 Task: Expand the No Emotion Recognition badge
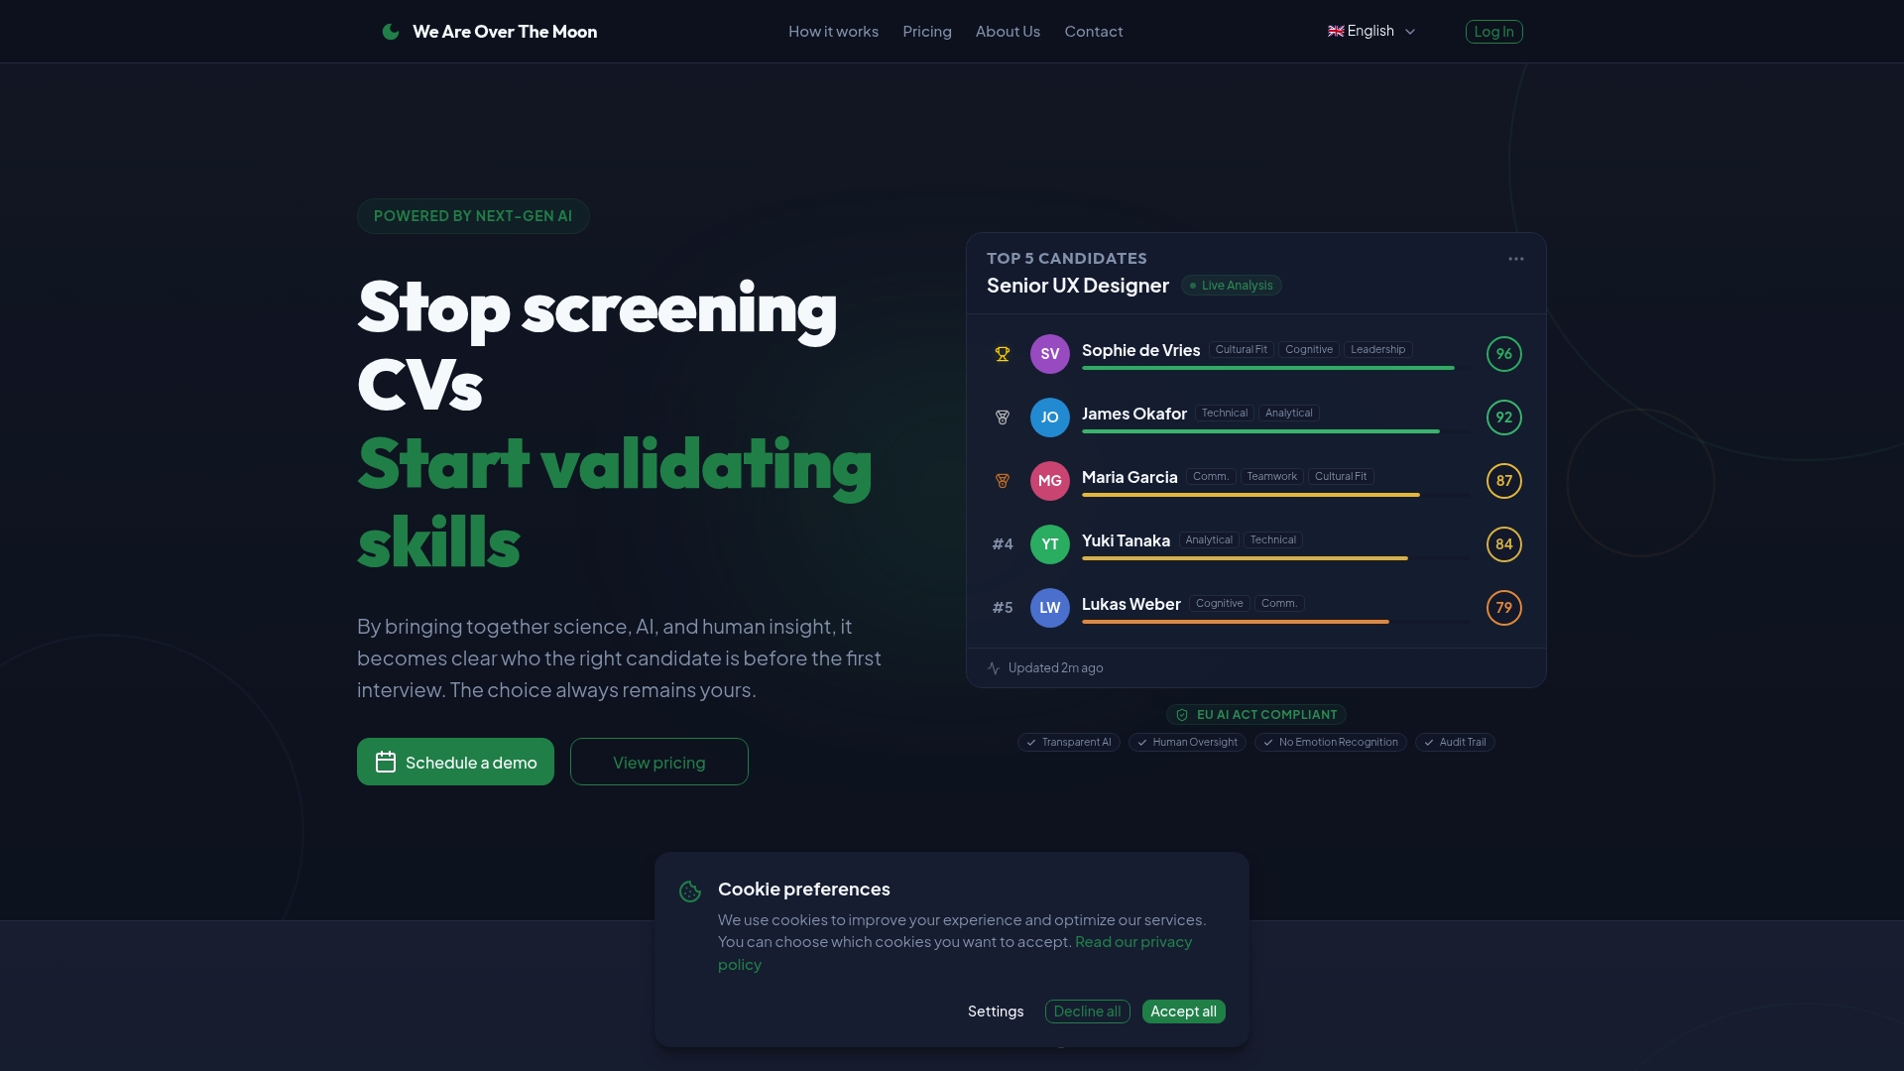pyautogui.click(x=1330, y=742)
